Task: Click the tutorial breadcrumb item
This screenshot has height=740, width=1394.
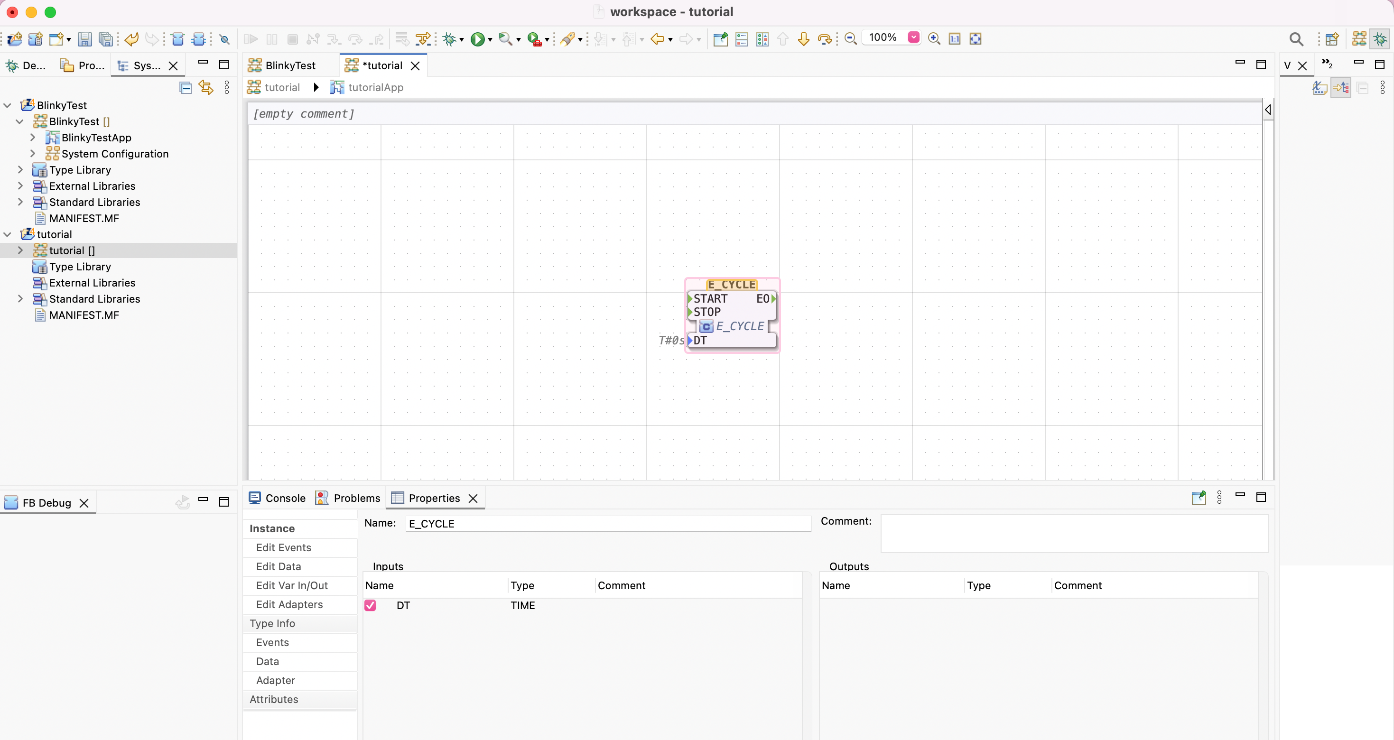Action: pos(274,87)
